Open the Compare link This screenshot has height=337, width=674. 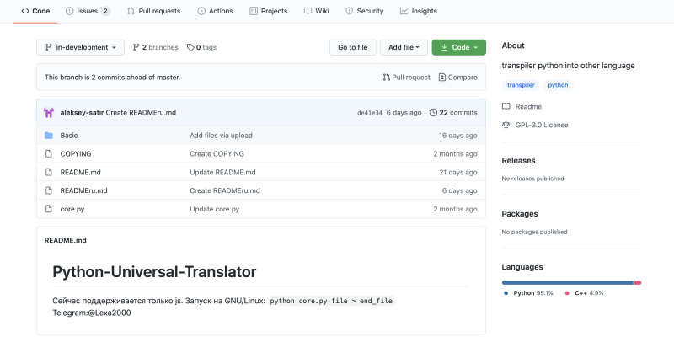[457, 77]
